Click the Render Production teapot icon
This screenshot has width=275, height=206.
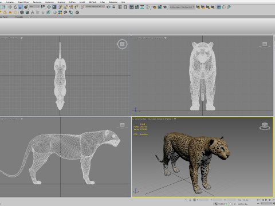165,7
